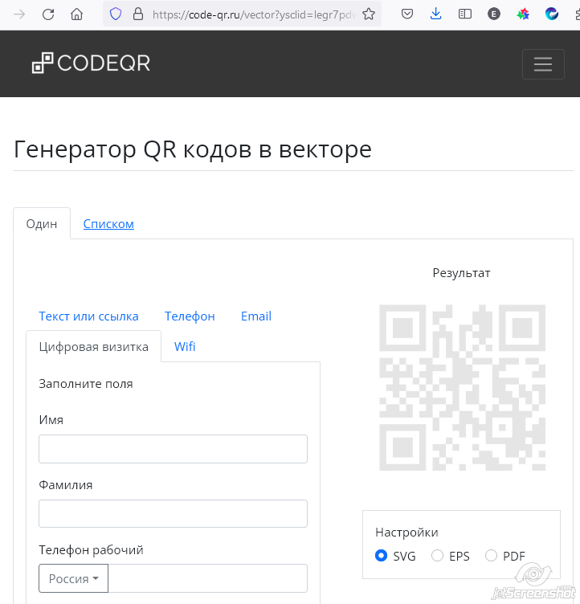580x604 pixels.
Task: Click the browser forward arrow
Action: pyautogui.click(x=19, y=14)
